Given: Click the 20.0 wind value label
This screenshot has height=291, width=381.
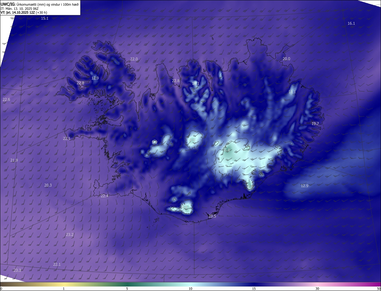Looking at the screenshot, I should (x=286, y=59).
